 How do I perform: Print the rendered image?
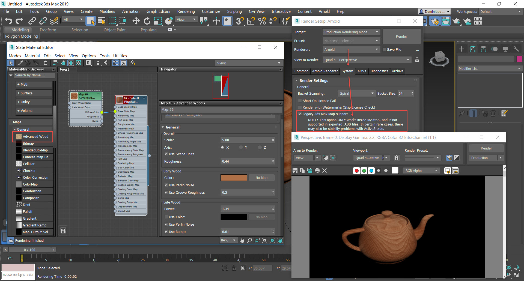click(317, 171)
